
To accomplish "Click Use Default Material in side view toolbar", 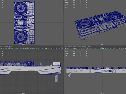I will (x=104, y=48).
